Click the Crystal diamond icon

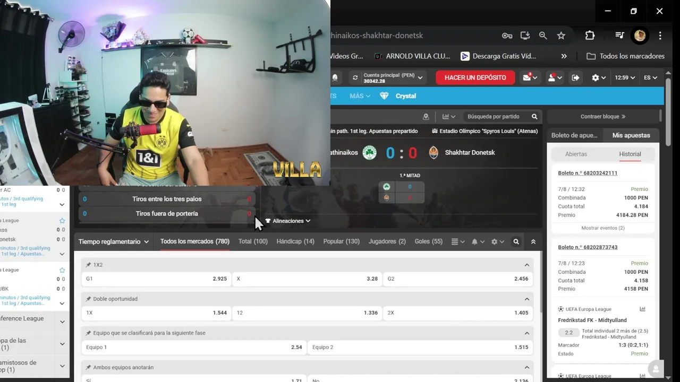(384, 96)
